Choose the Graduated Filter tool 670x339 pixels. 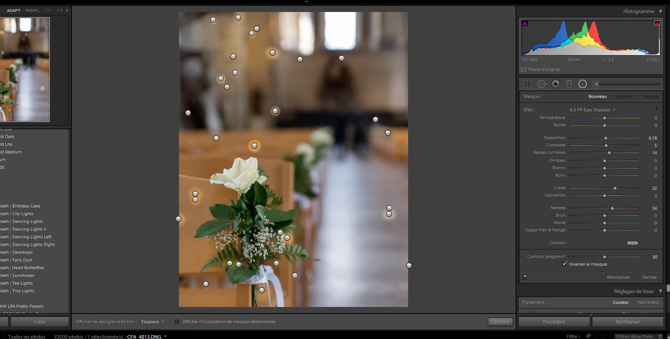click(x=569, y=84)
